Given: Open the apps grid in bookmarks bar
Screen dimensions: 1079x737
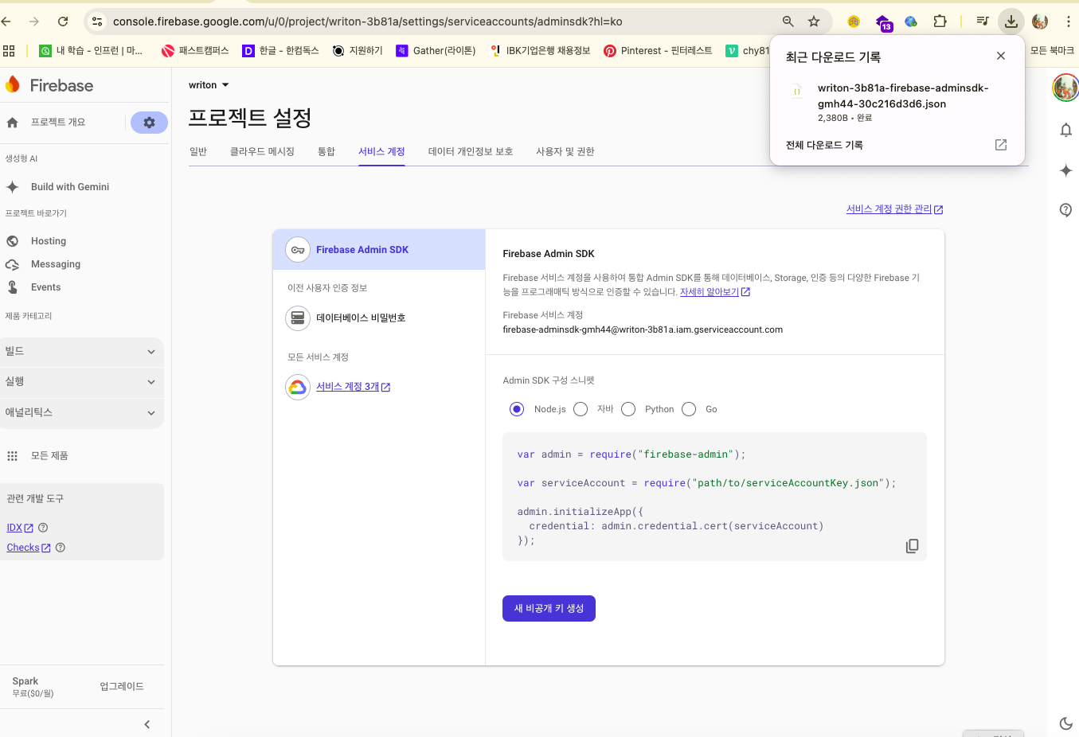Looking at the screenshot, I should point(9,51).
